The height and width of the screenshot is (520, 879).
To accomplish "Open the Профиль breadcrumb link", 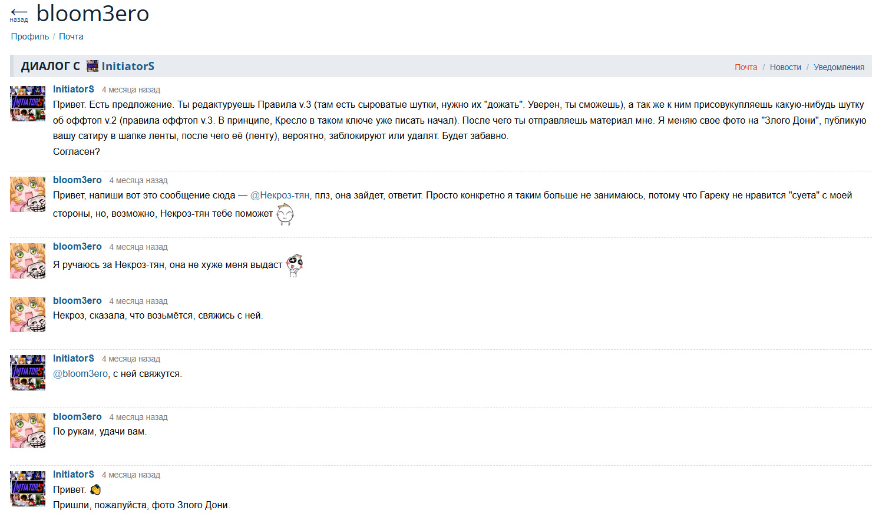I will [x=30, y=37].
